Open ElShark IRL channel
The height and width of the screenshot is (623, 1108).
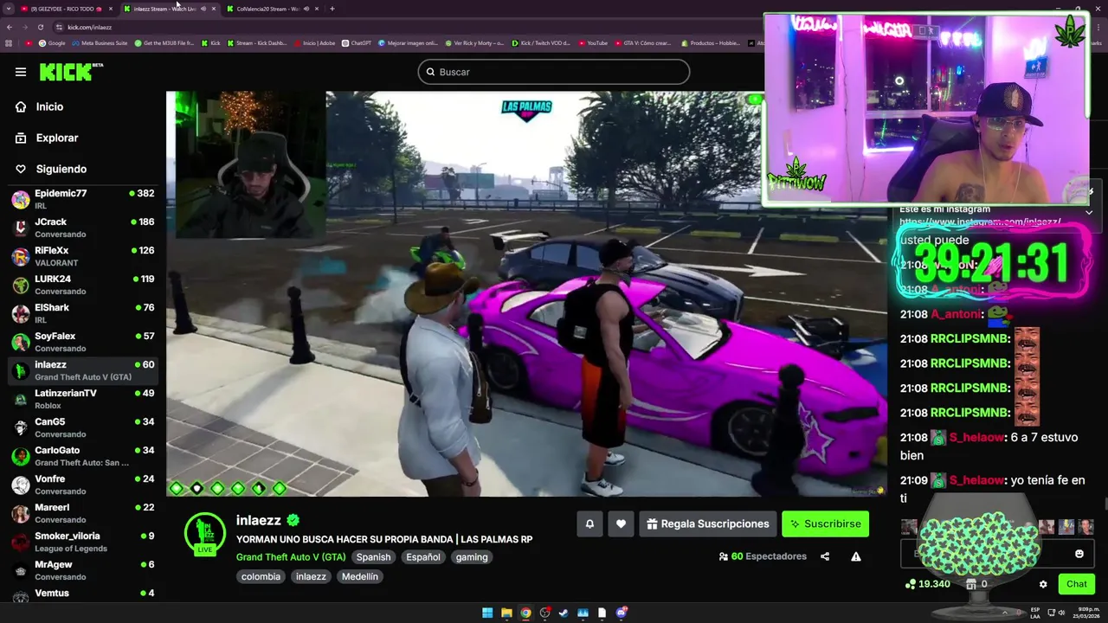pyautogui.click(x=83, y=313)
